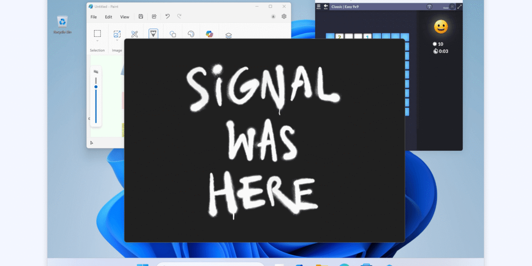Image resolution: width=532 pixels, height=266 pixels.
Task: Open the View menu in Paint
Action: click(x=125, y=17)
